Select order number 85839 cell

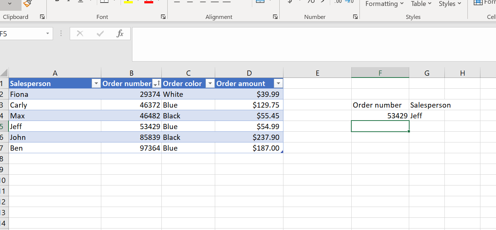click(x=131, y=137)
